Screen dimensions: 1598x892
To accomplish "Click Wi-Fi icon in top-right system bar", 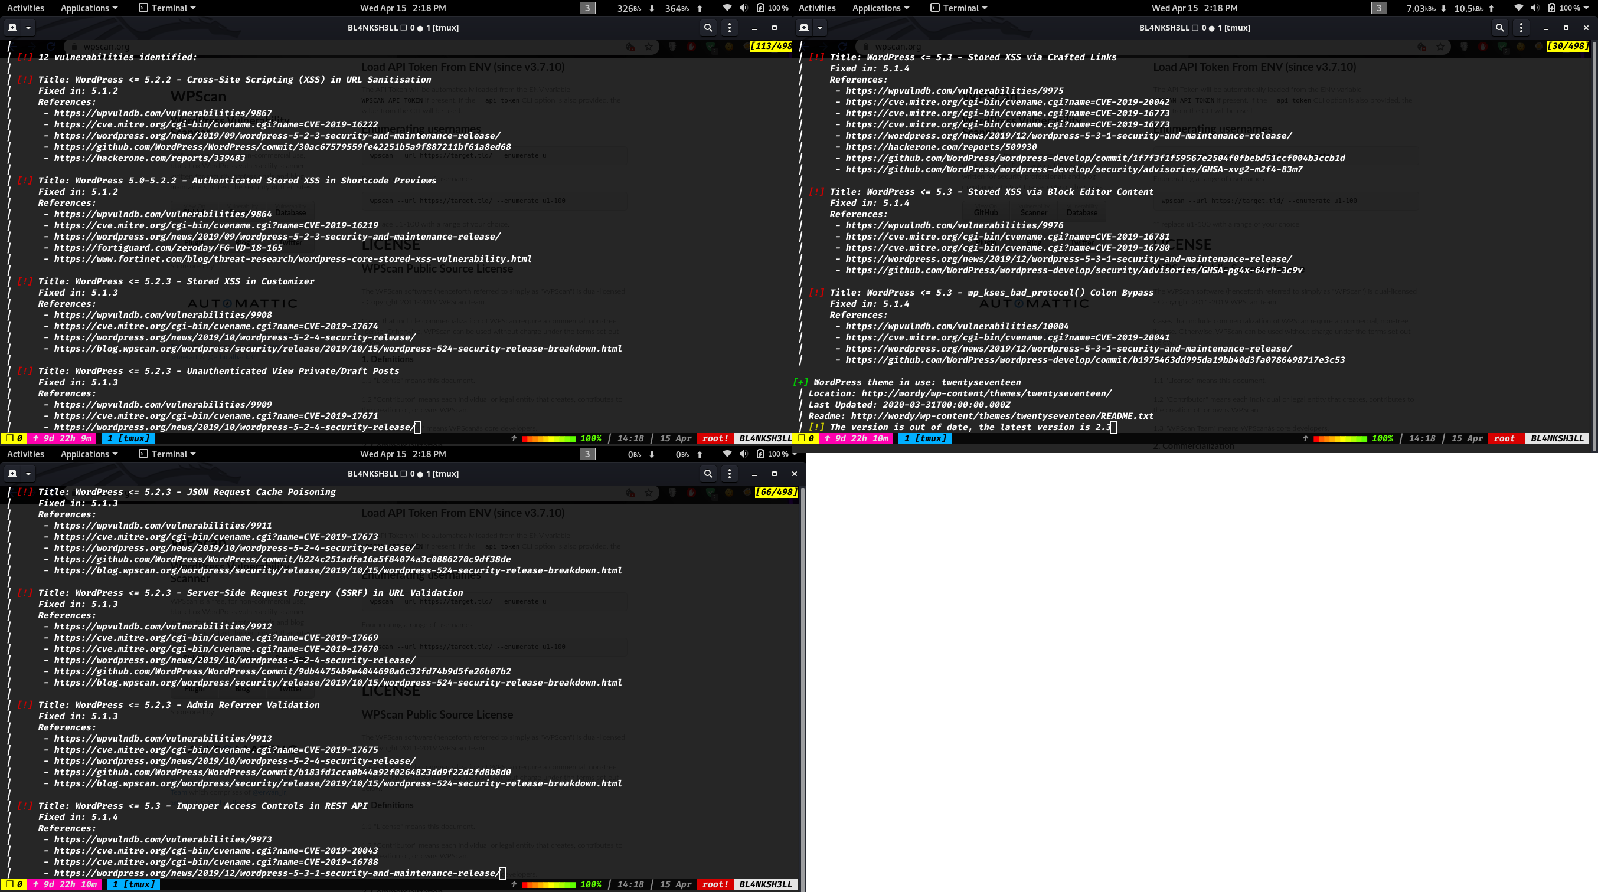I will pos(1518,8).
